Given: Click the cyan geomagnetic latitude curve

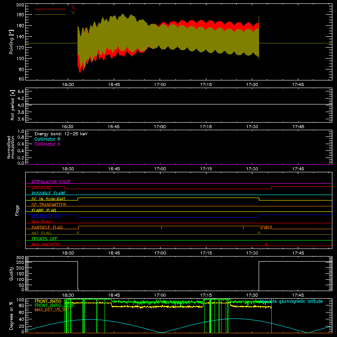Looking at the screenshot, I should tap(179, 326).
